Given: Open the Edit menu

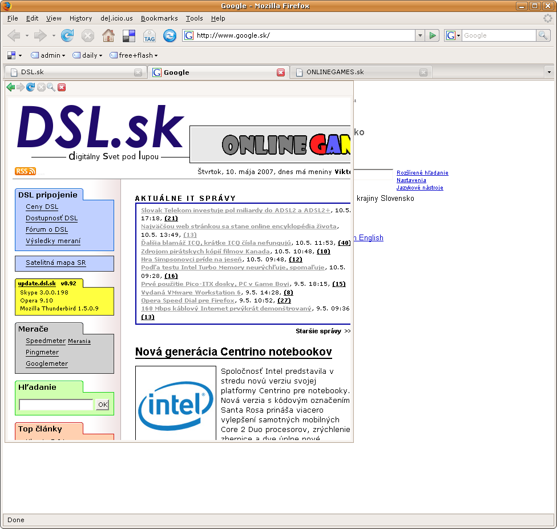Looking at the screenshot, I should [32, 18].
